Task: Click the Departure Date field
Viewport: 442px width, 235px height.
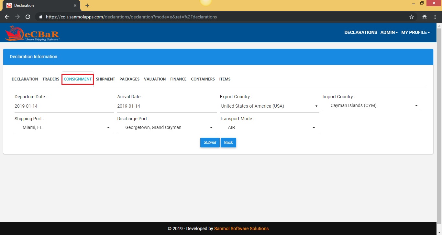Action: point(64,106)
